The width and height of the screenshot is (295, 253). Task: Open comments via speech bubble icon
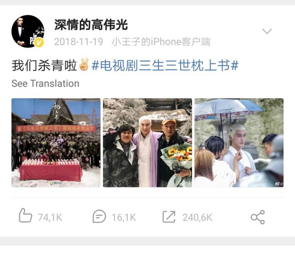[x=99, y=216]
